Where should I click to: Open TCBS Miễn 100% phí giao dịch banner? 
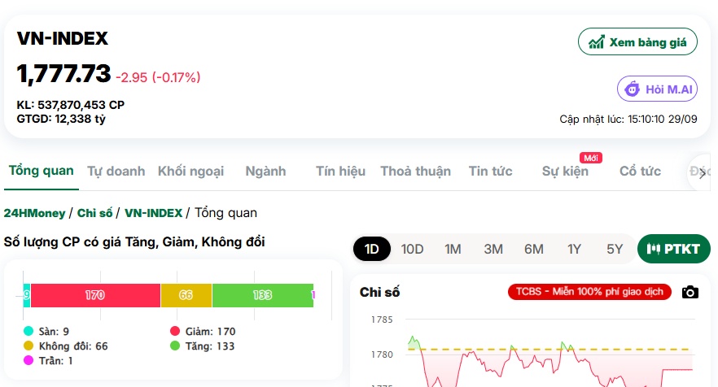(589, 292)
